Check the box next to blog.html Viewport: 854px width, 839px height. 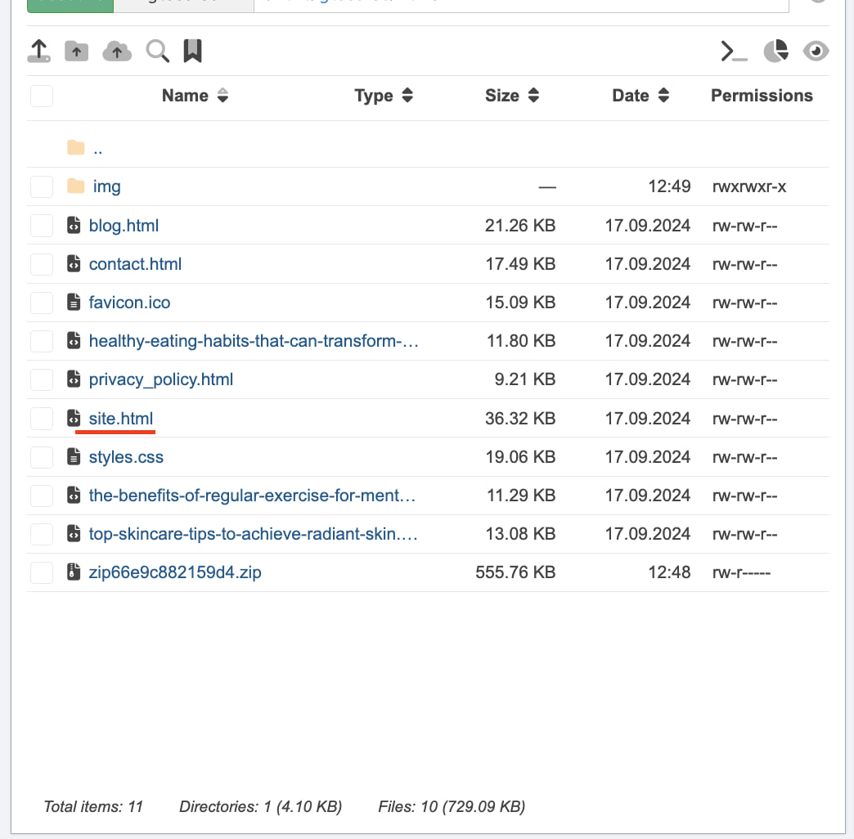point(42,226)
